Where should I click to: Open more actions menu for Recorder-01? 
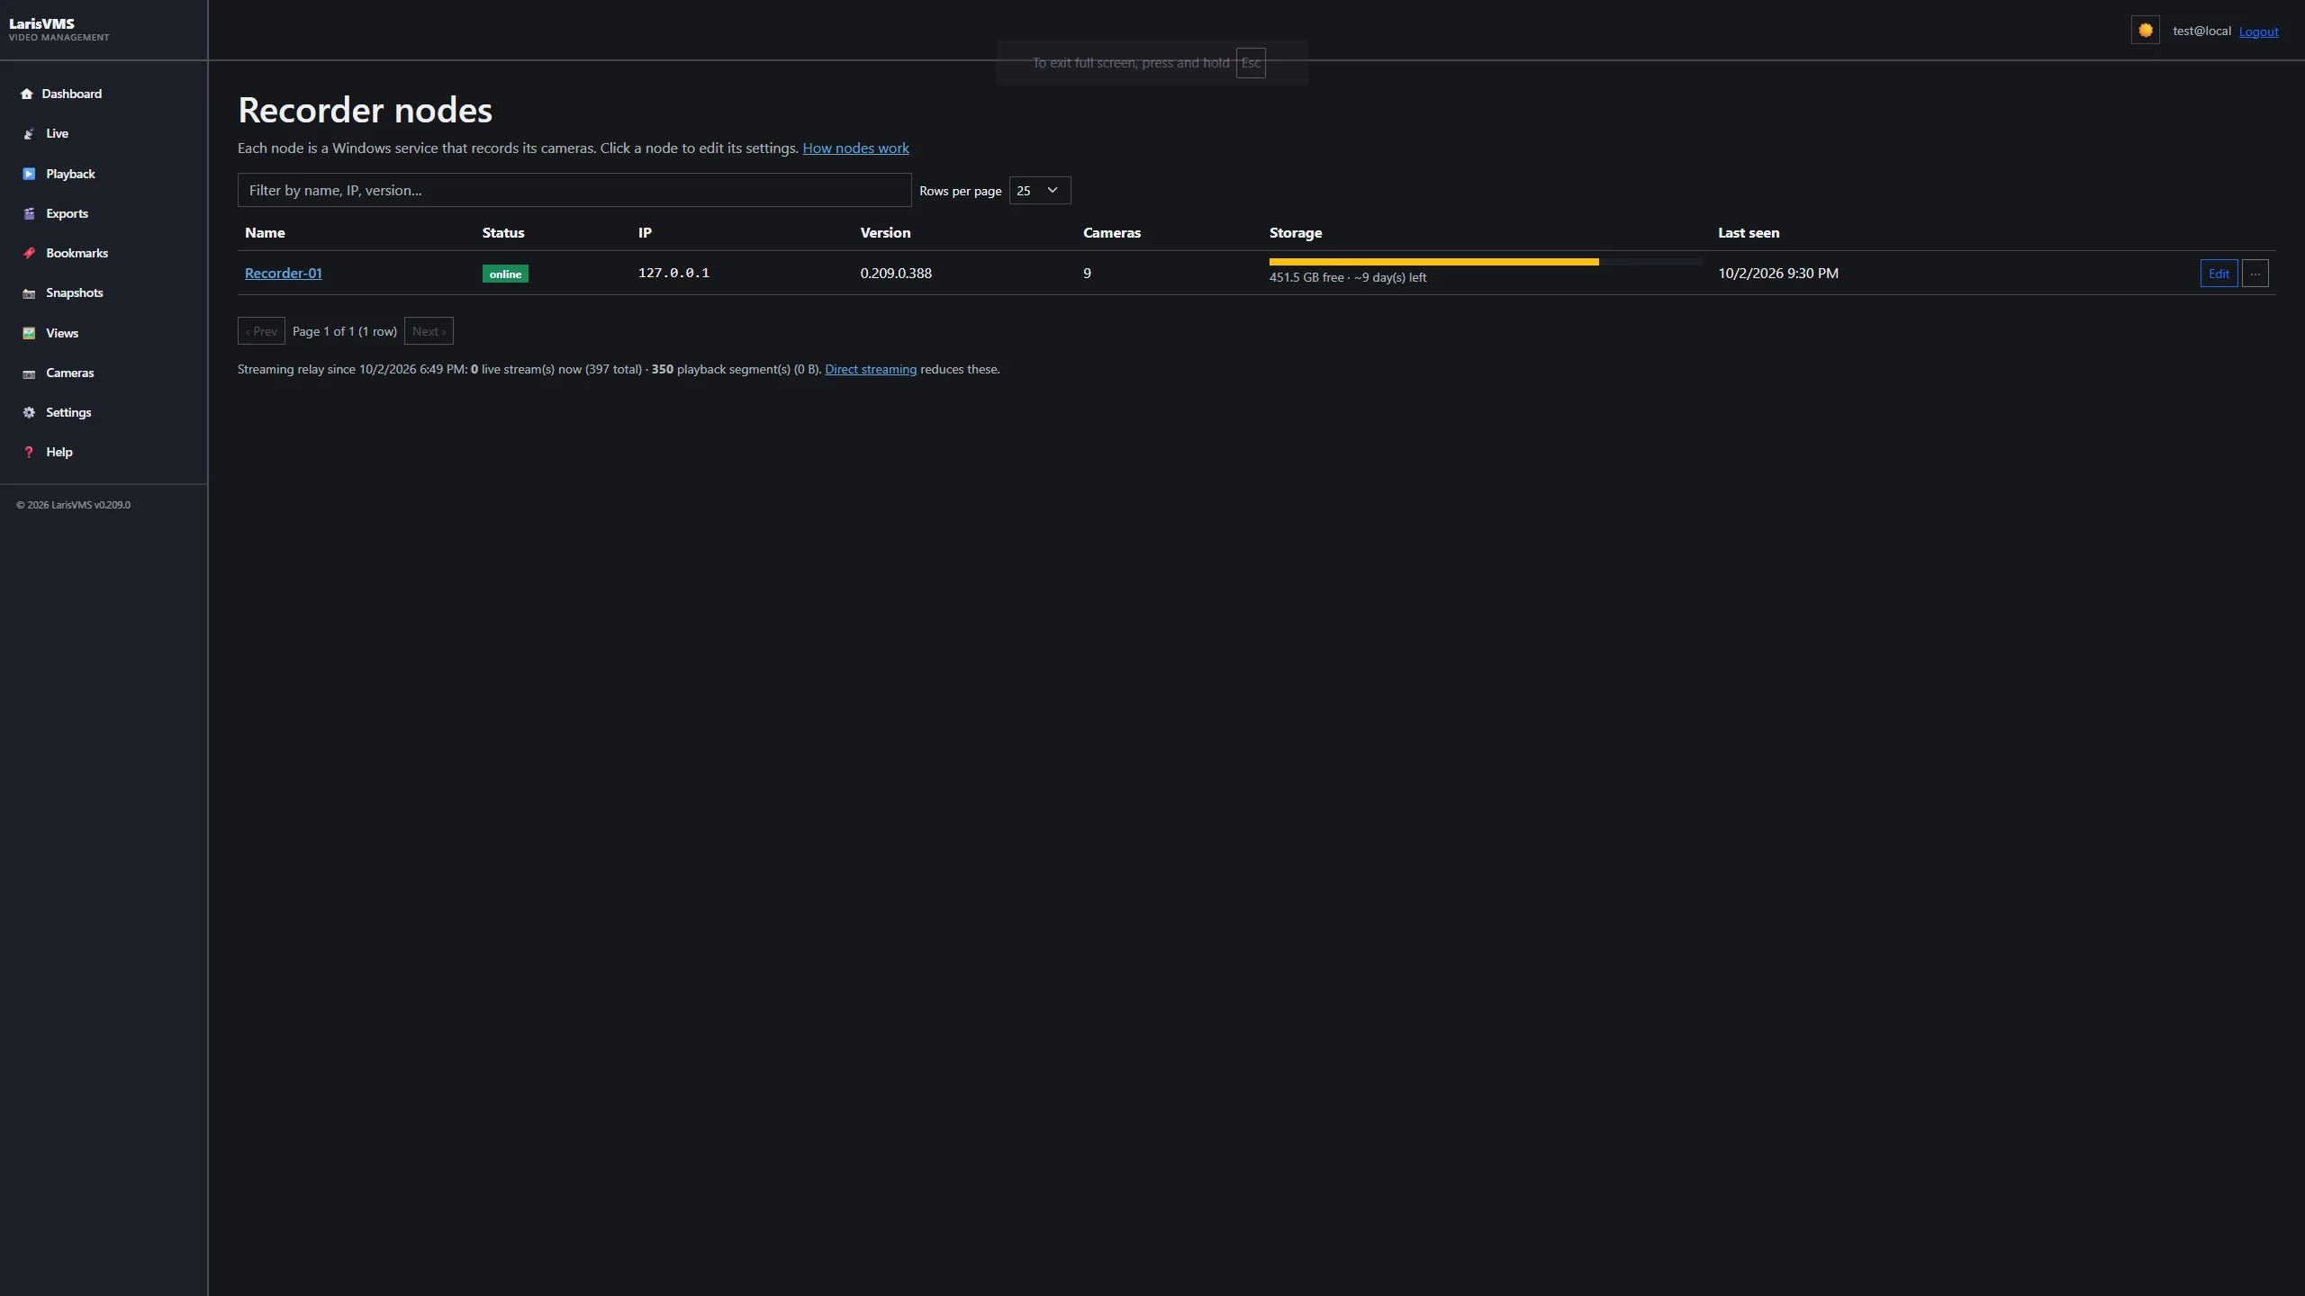tap(2255, 274)
